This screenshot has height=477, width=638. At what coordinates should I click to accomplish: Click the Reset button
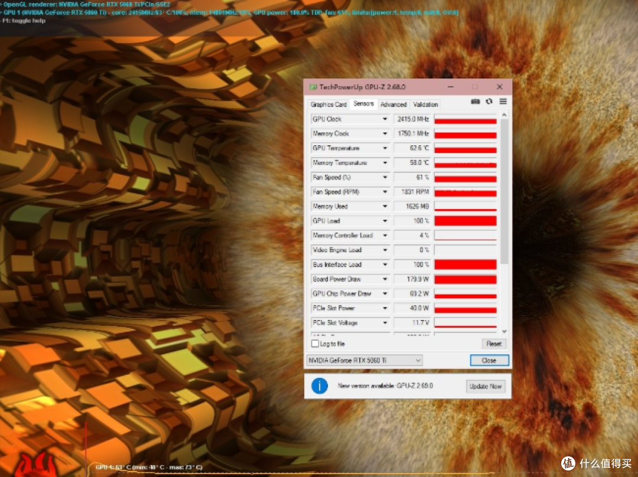point(494,344)
